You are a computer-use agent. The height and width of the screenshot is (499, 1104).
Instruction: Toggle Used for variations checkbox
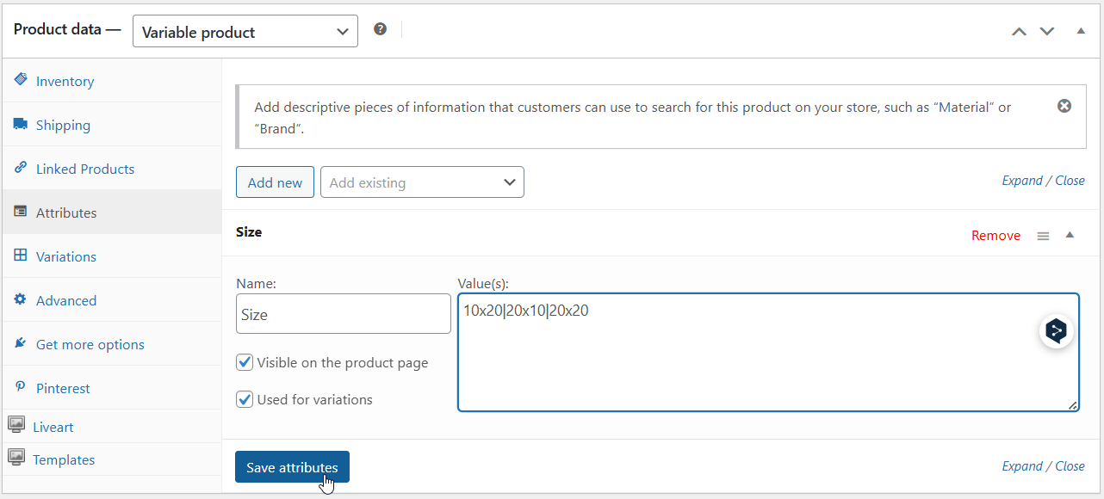click(245, 399)
